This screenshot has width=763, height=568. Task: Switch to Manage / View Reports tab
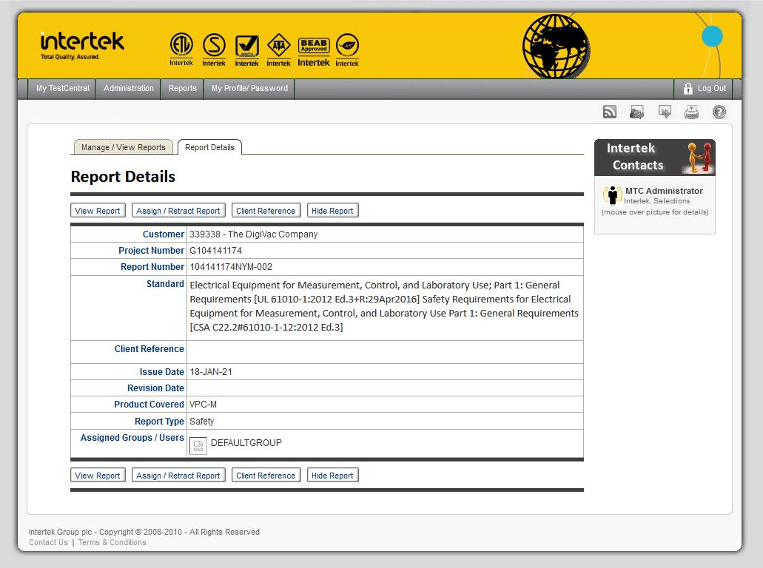(123, 147)
